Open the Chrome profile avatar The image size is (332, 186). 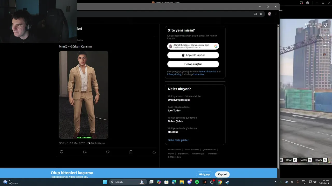click(x=269, y=14)
